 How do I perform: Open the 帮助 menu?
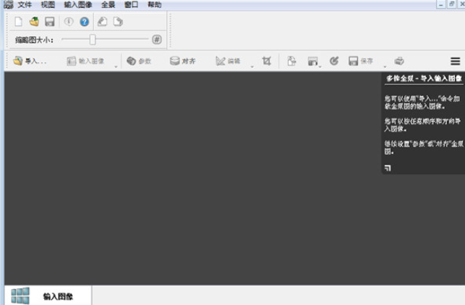pyautogui.click(x=155, y=5)
